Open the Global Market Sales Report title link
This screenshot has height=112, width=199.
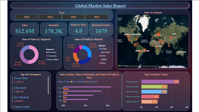tap(100, 6)
